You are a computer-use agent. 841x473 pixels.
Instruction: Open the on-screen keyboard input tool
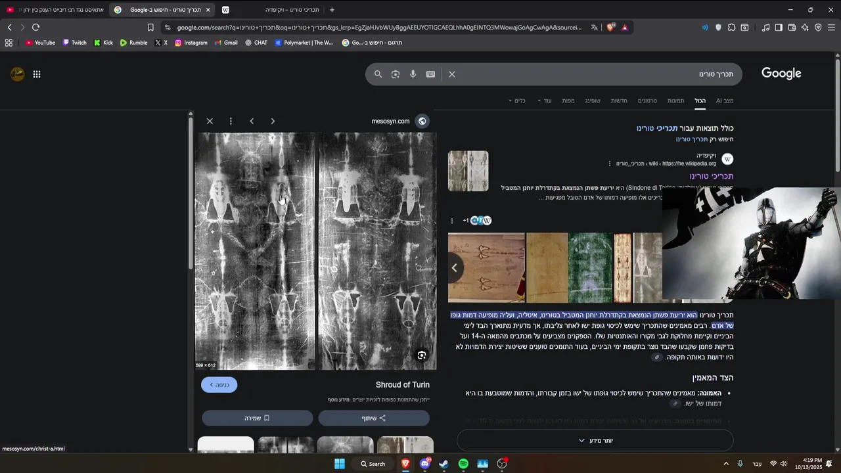tap(430, 74)
